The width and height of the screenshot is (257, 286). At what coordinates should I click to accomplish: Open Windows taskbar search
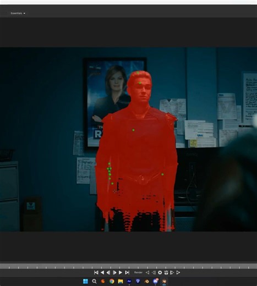[x=94, y=281]
